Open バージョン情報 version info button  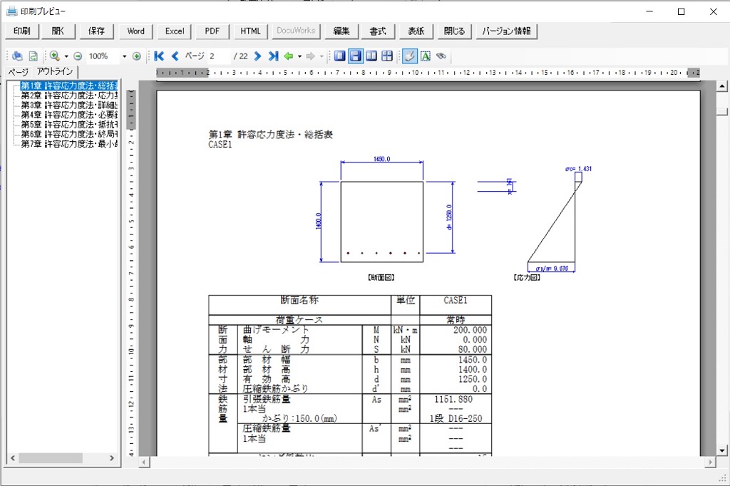coord(507,31)
